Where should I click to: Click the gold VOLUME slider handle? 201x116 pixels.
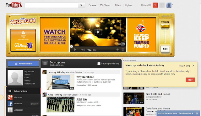click(165, 26)
